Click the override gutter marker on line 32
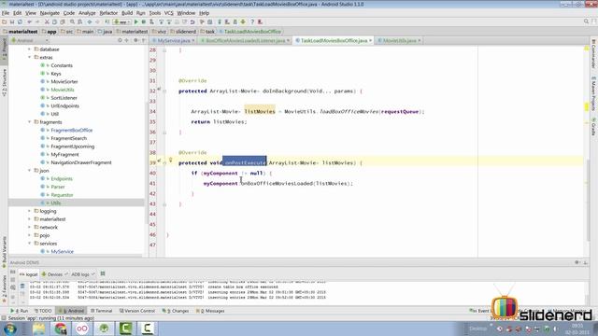Screen dimensions: 598x336 (x=159, y=90)
